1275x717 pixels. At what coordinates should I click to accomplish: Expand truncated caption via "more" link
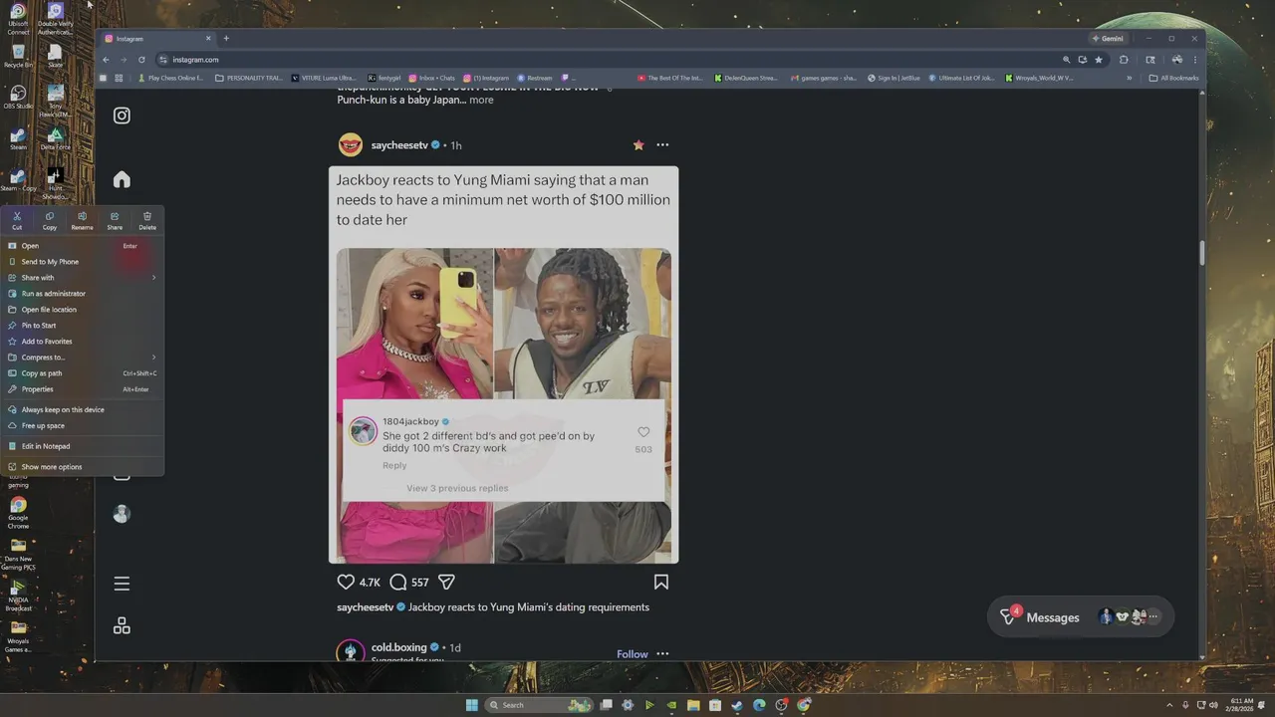(481, 100)
